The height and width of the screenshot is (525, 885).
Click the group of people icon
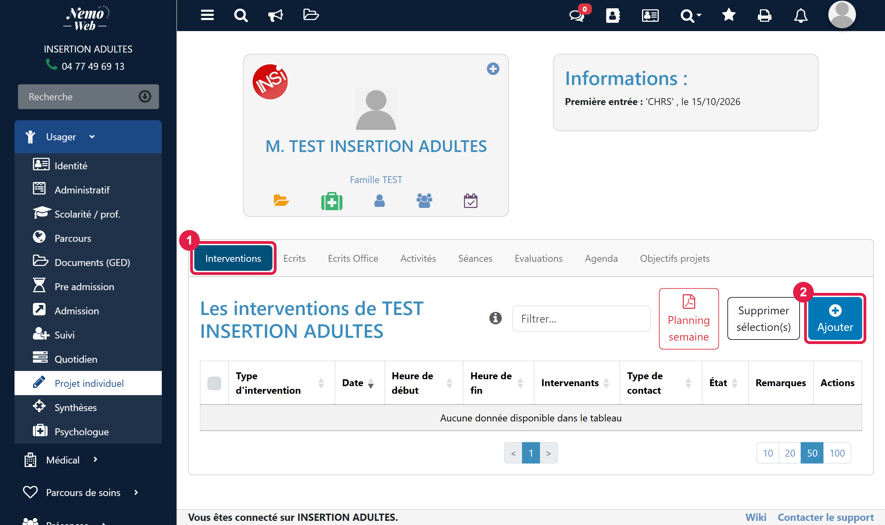(425, 201)
